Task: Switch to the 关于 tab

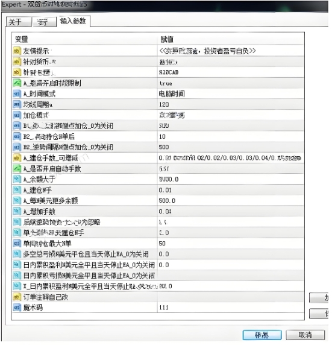Action: click(19, 22)
